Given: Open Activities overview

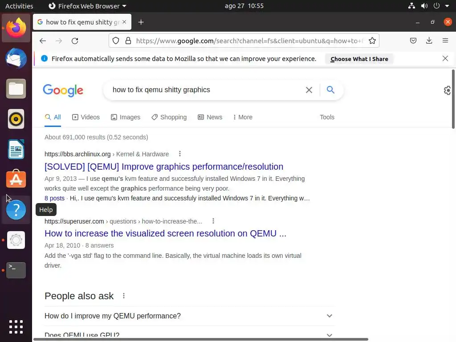Looking at the screenshot, I should coord(19,6).
